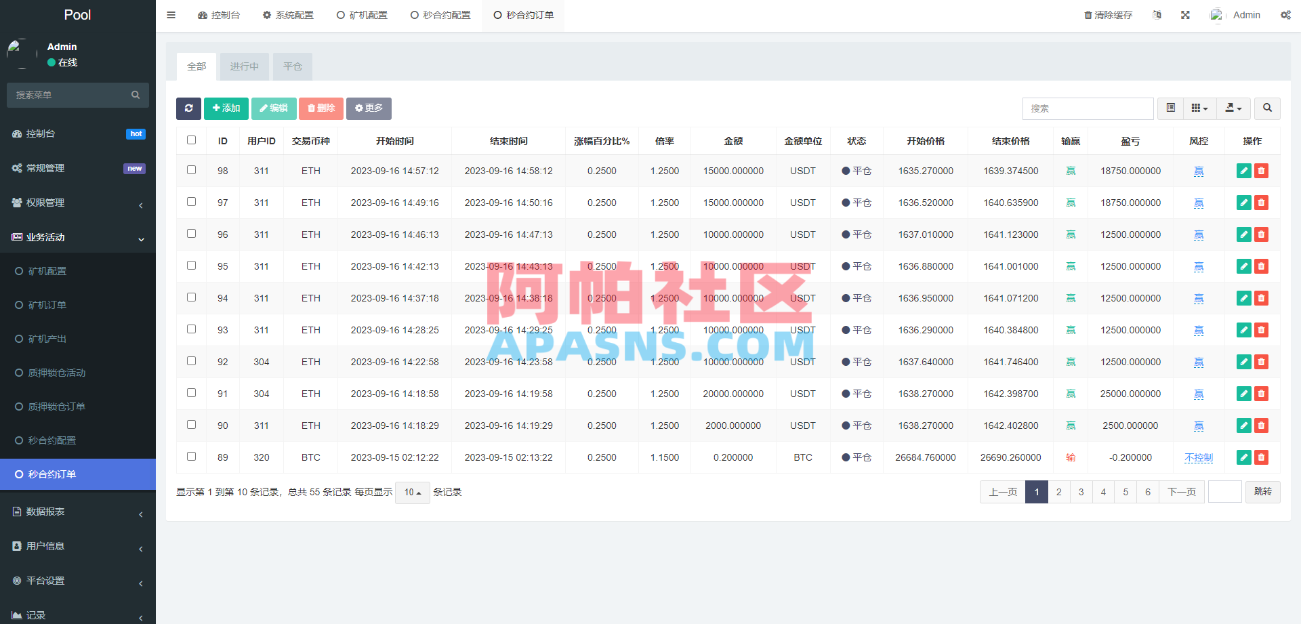Select the checkbox for order 89
1301x624 pixels.
pos(191,457)
